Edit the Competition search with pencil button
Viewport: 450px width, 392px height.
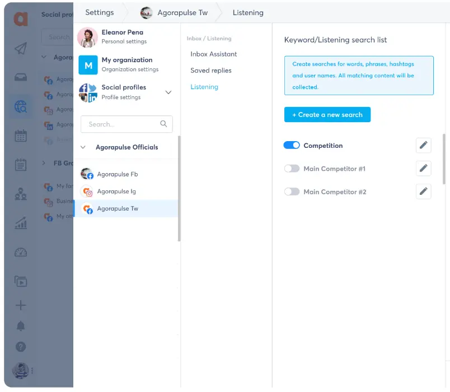(423, 144)
